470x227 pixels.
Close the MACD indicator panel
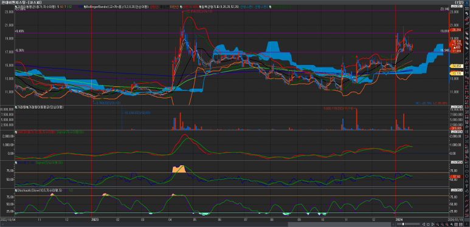point(461,132)
